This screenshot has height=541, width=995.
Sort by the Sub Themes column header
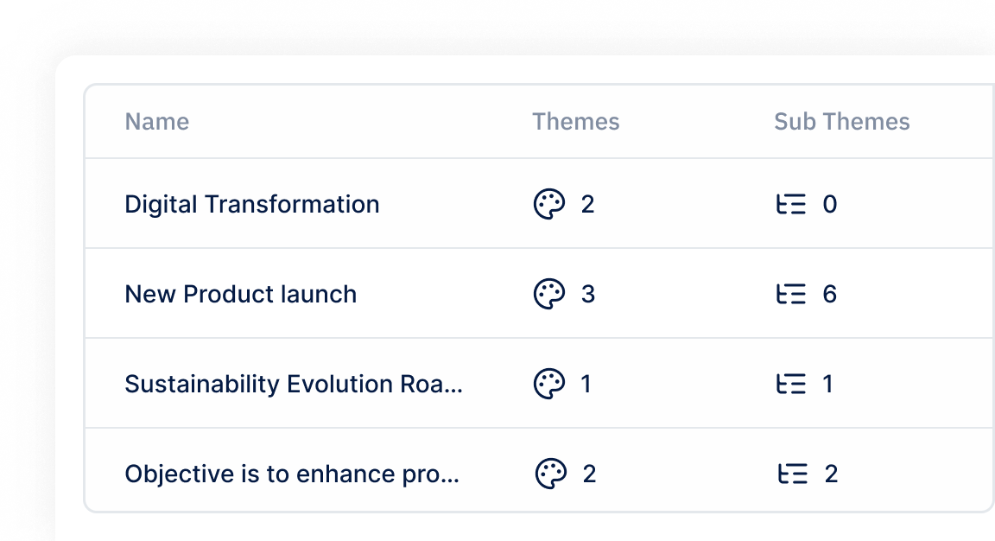tap(842, 121)
